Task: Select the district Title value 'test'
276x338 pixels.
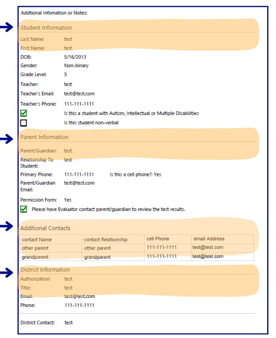Action: click(68, 288)
